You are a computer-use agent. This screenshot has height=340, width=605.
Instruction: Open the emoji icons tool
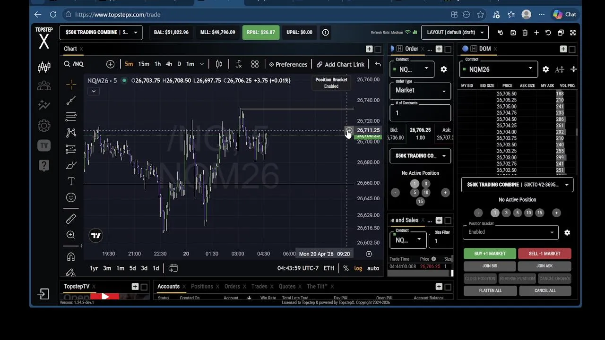(71, 197)
